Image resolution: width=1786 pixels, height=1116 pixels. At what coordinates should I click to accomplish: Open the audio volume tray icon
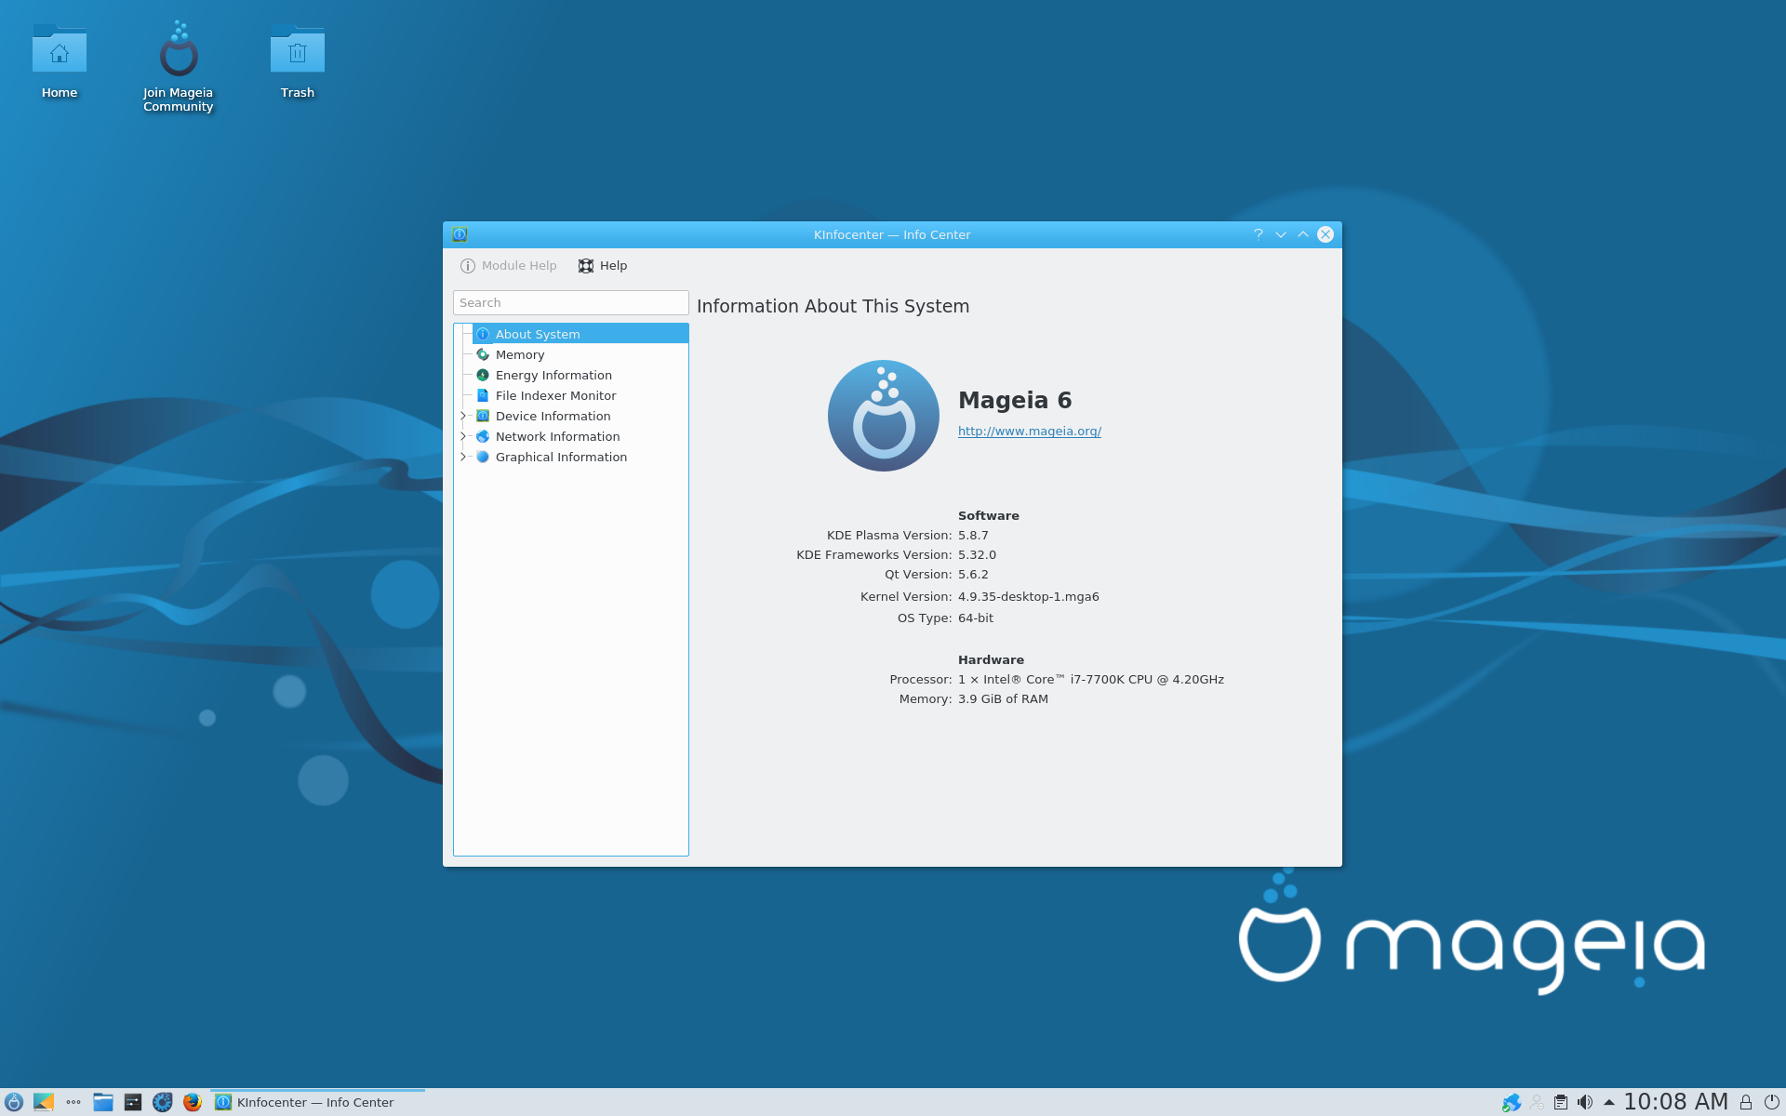[1585, 1102]
